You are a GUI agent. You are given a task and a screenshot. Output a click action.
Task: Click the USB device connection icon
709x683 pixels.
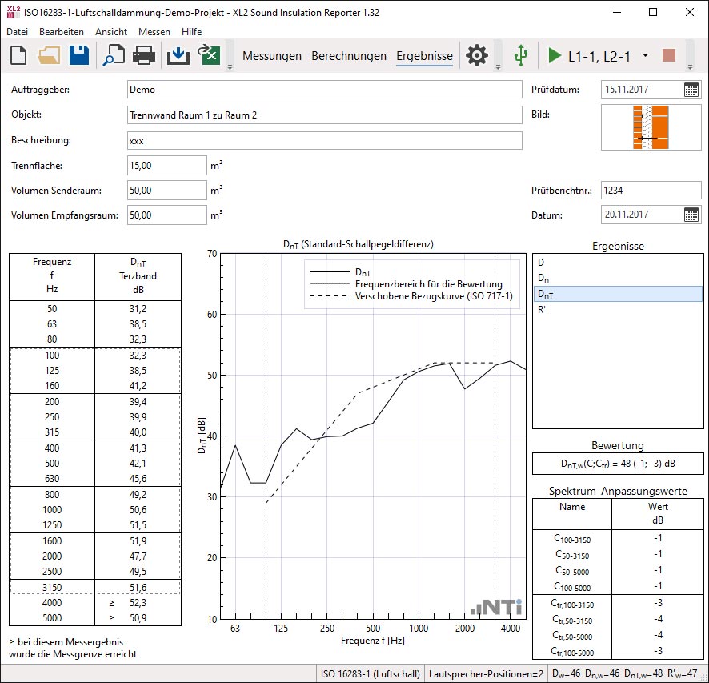[521, 56]
